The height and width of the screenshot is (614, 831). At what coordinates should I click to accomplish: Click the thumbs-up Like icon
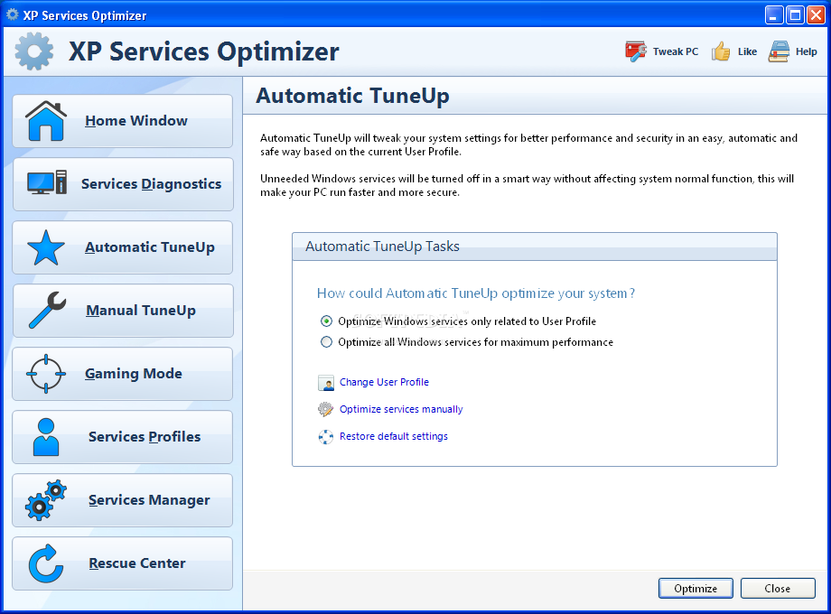tap(721, 51)
